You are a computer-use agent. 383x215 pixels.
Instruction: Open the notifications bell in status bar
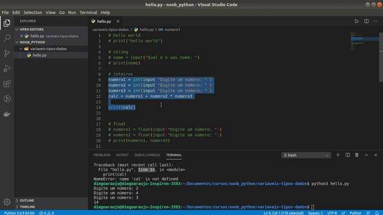tap(377, 213)
